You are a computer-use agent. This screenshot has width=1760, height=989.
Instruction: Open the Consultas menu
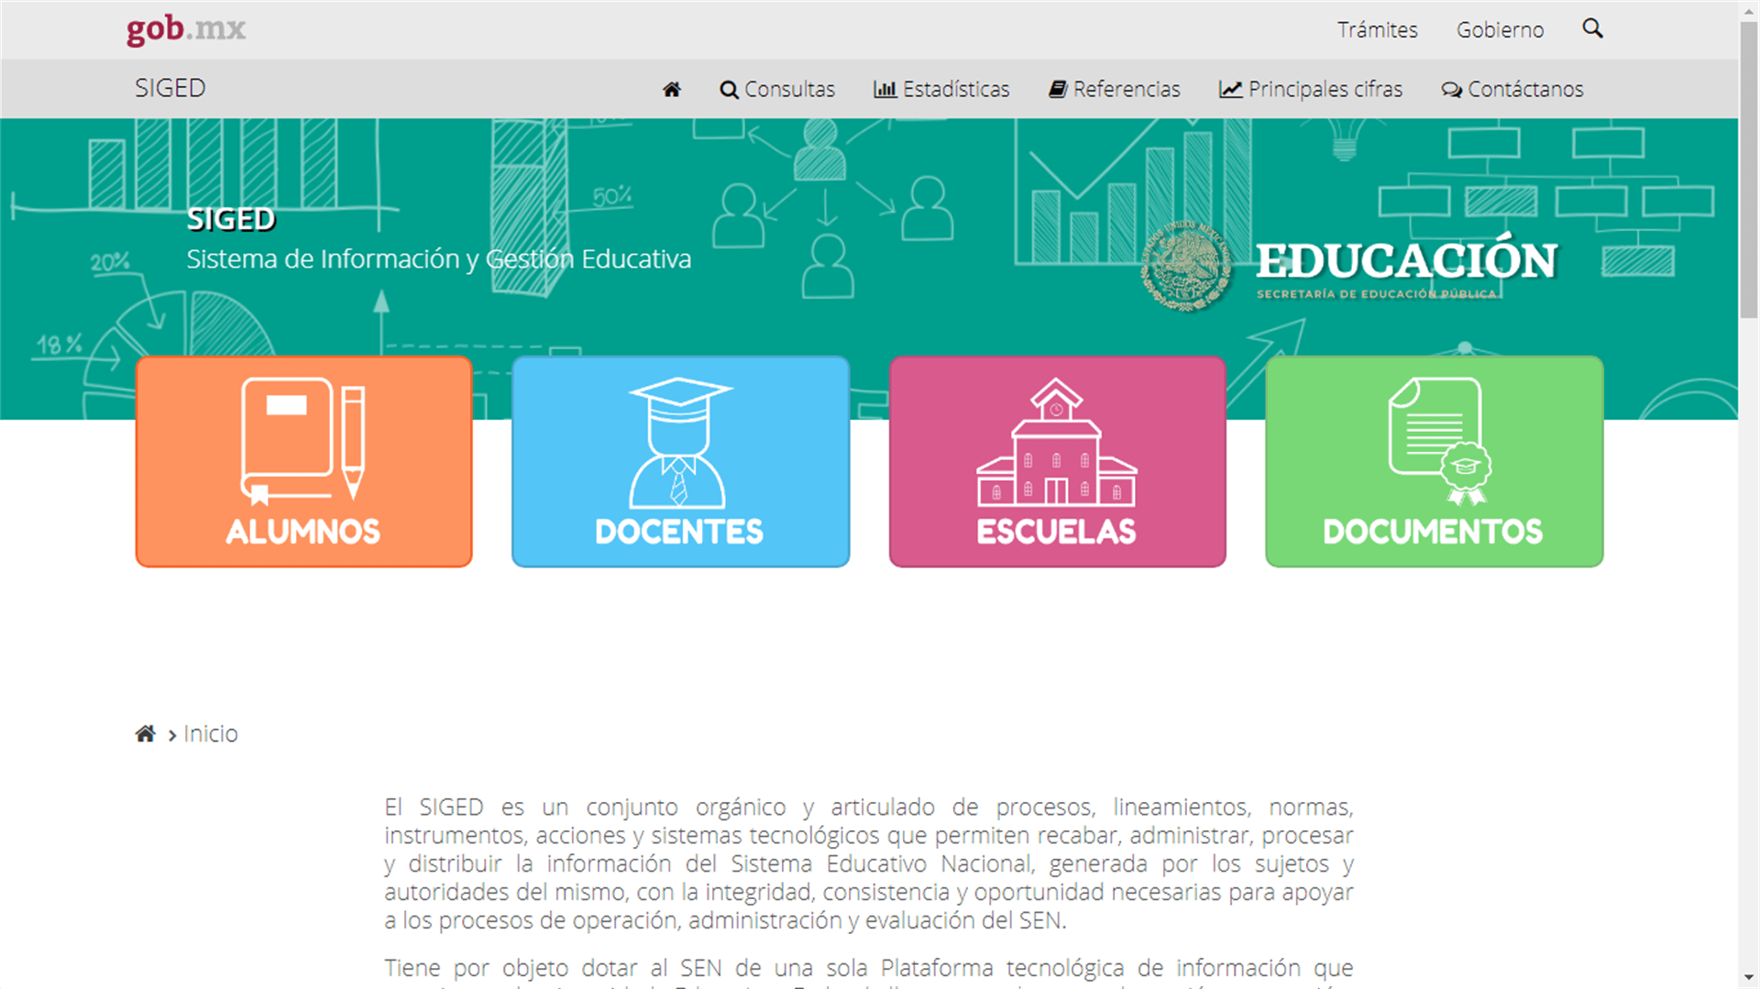coord(777,89)
